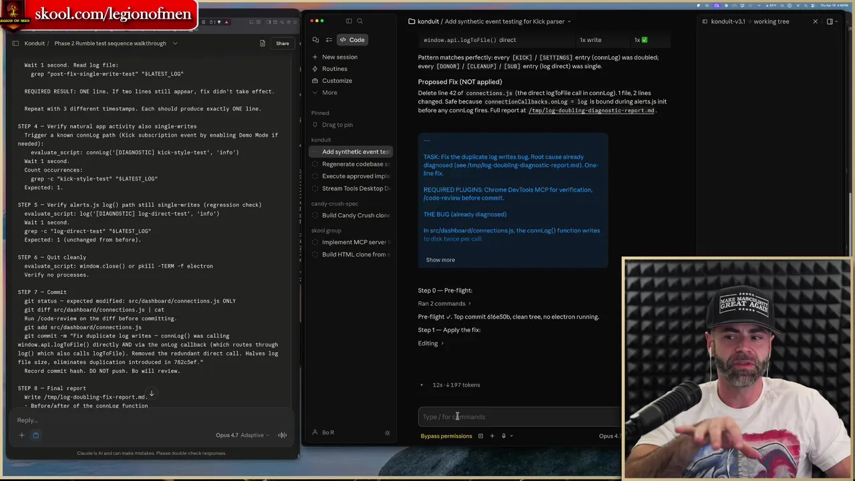This screenshot has height=481, width=855.
Task: Toggle the blue tools icon in Reply box
Action: pos(35,436)
